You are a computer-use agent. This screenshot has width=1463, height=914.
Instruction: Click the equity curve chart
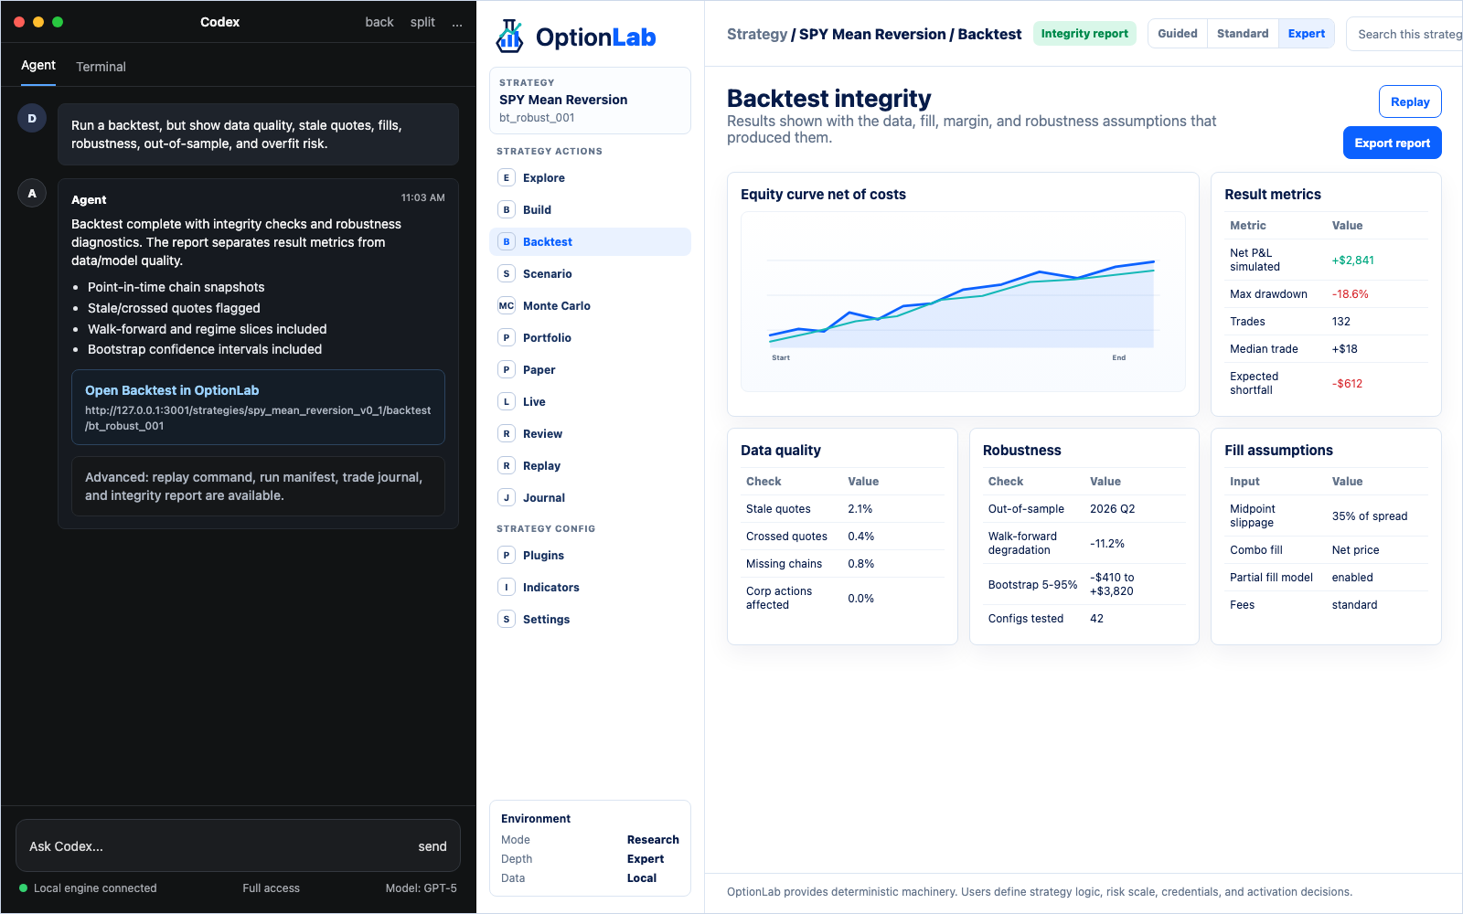point(963,302)
